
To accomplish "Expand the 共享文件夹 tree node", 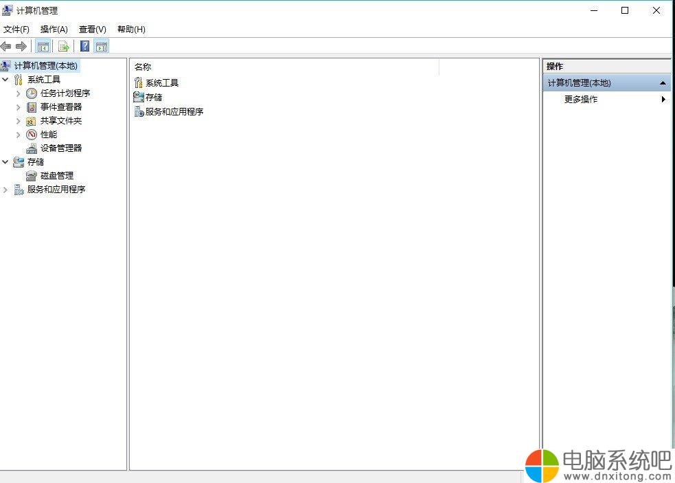I will point(18,121).
